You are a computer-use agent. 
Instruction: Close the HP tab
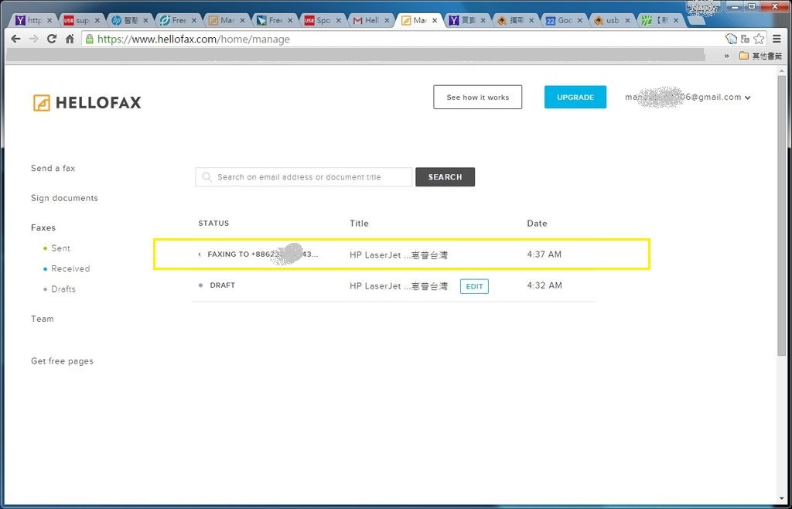coord(145,21)
